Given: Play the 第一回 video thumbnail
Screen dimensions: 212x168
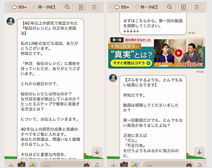Looking at the screenshot, I should 178,53.
